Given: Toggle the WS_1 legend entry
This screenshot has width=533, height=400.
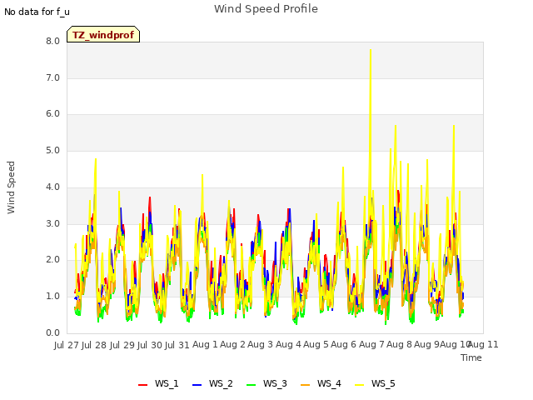Looking at the screenshot, I should coord(158,383).
